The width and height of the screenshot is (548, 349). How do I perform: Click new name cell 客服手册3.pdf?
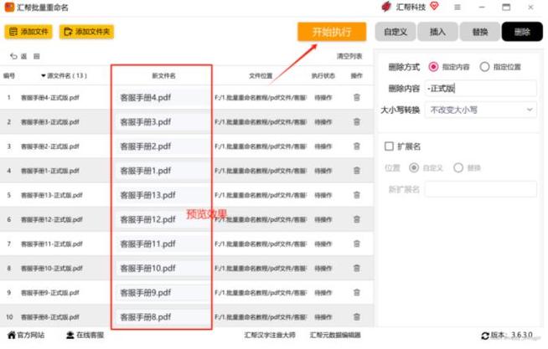(162, 122)
